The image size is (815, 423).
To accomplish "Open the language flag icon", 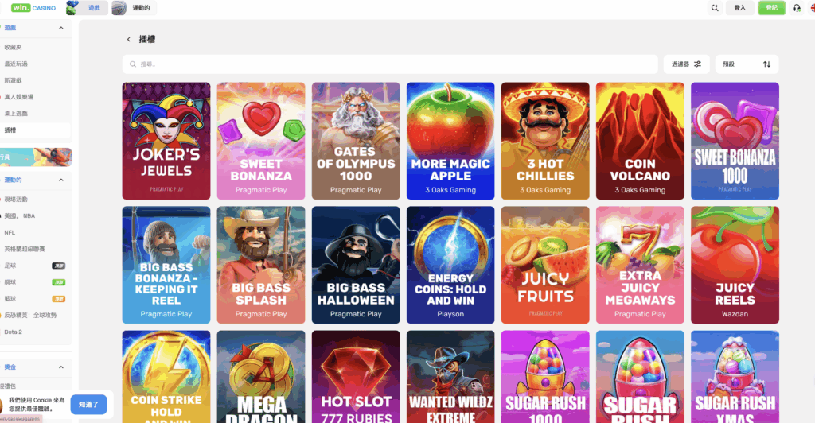I will tap(813, 8).
